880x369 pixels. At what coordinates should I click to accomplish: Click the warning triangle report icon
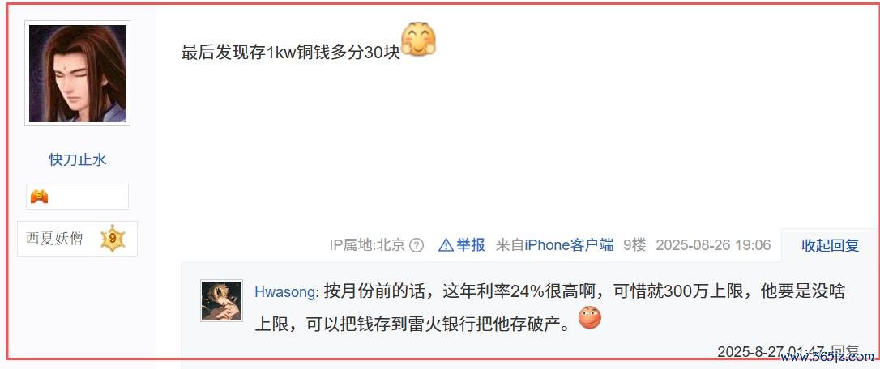tap(446, 245)
